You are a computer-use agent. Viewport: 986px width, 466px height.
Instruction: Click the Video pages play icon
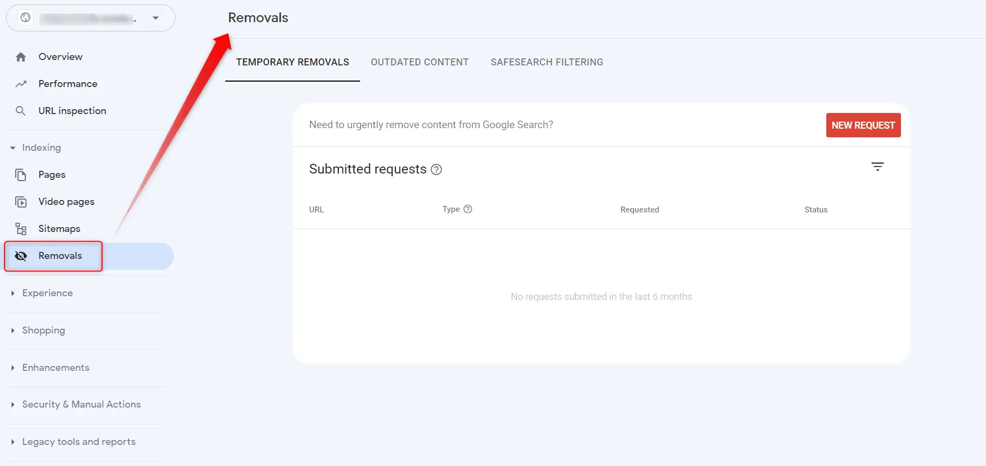click(21, 202)
